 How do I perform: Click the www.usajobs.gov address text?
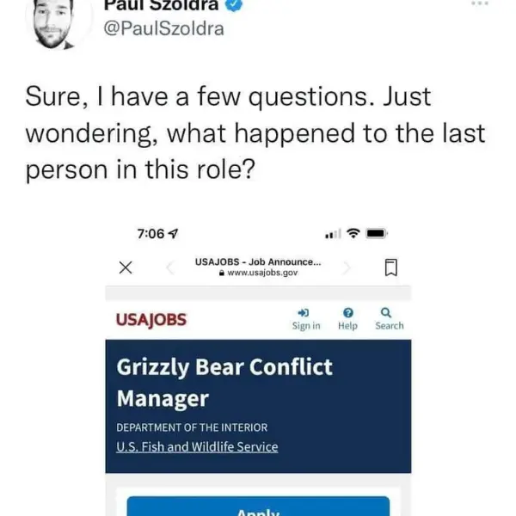tap(261, 273)
